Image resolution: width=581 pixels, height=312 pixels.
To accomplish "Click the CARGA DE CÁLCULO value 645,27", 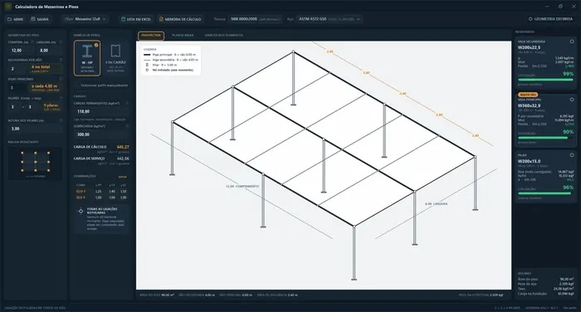I will tap(123, 147).
